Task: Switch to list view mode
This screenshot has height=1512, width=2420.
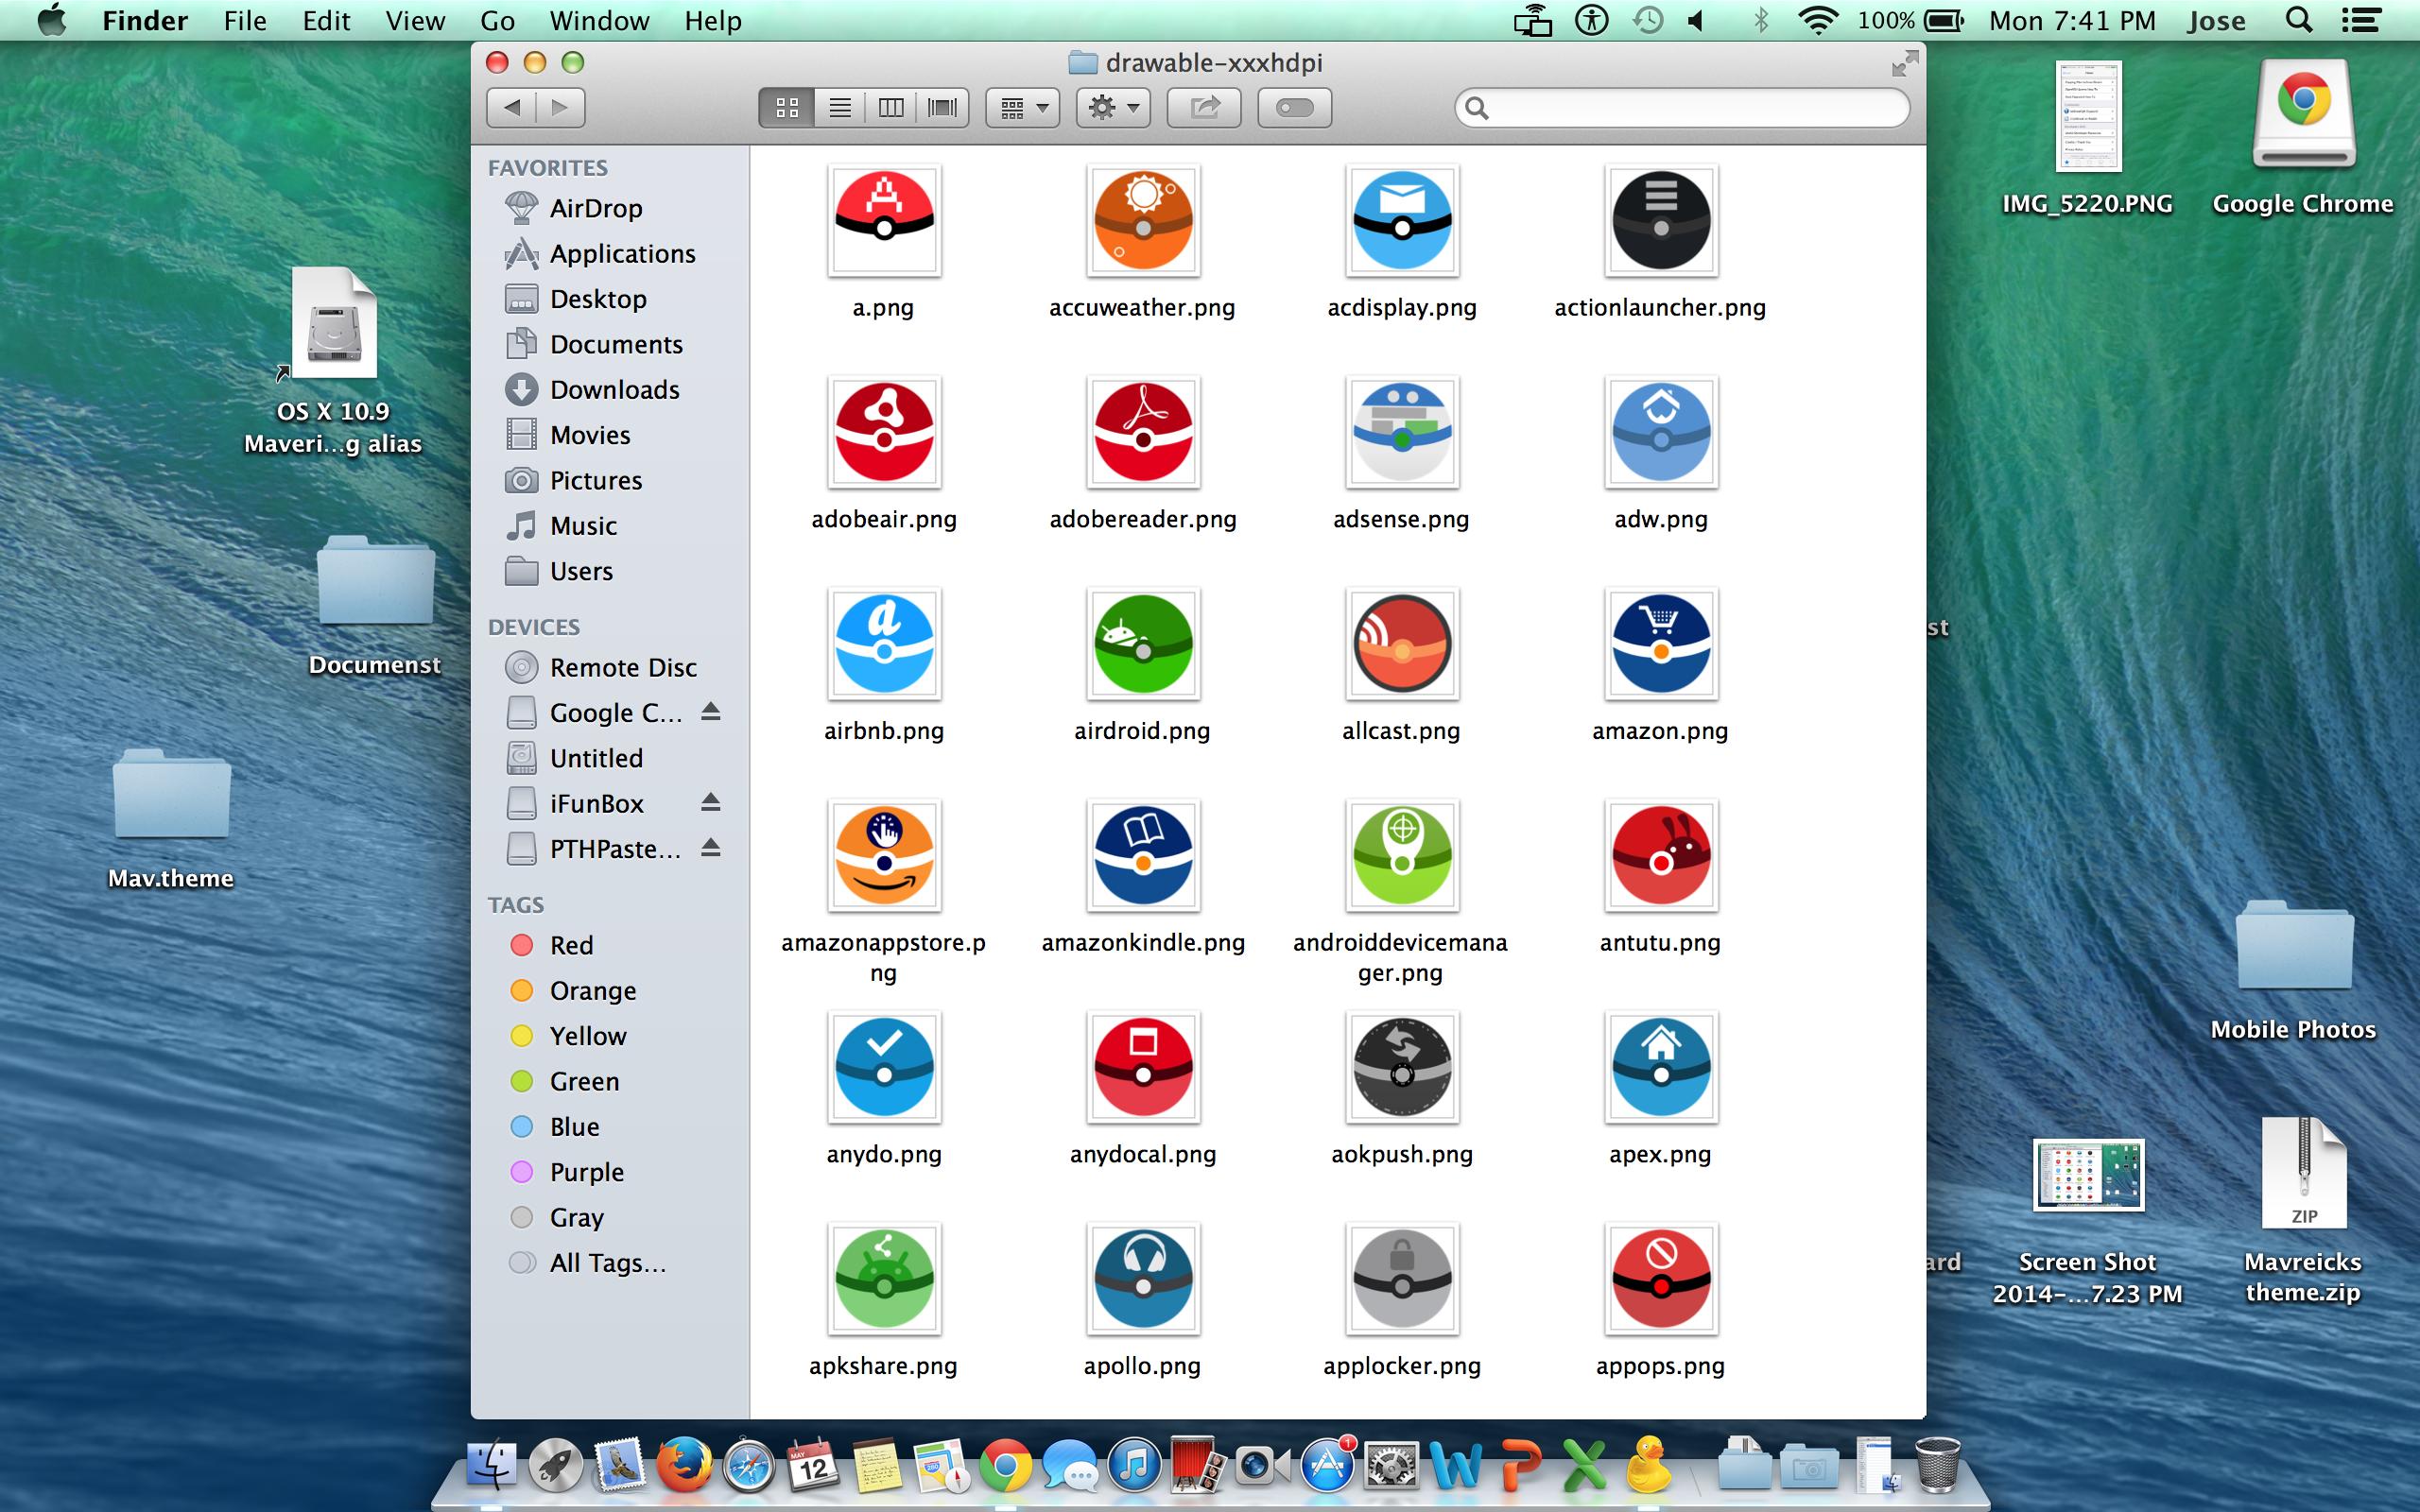Action: [x=840, y=108]
